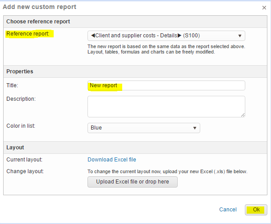
Task: Click the Current layout label
Action: click(x=25, y=160)
